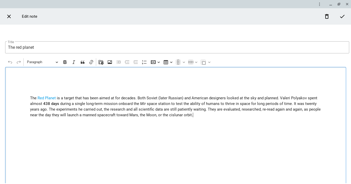Open file browser to insert file

pyautogui.click(x=101, y=62)
